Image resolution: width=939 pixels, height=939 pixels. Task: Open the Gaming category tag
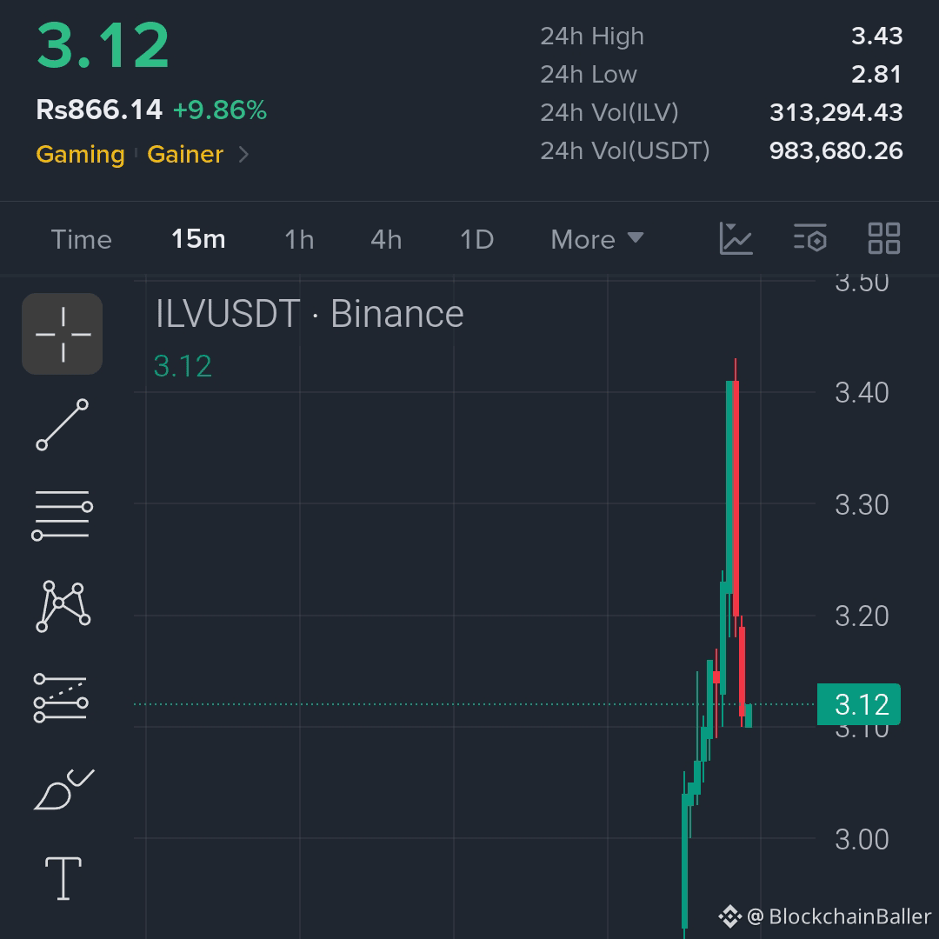click(x=80, y=155)
